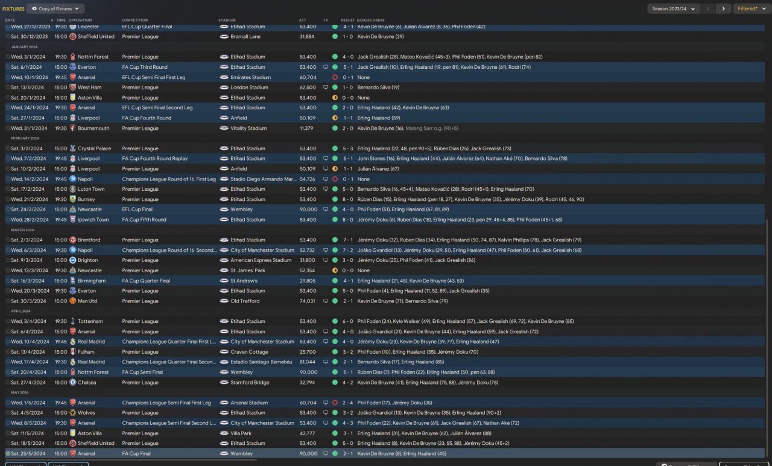This screenshot has width=772, height=466.
Task: Click the red loss indicator on the 14/2/2024 Napoli row
Action: [335, 179]
